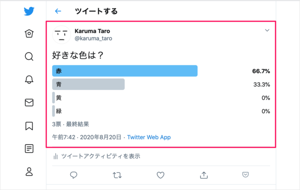The image size is (300, 190).
Task: Click the Twitter bird logo
Action: pos(29,11)
